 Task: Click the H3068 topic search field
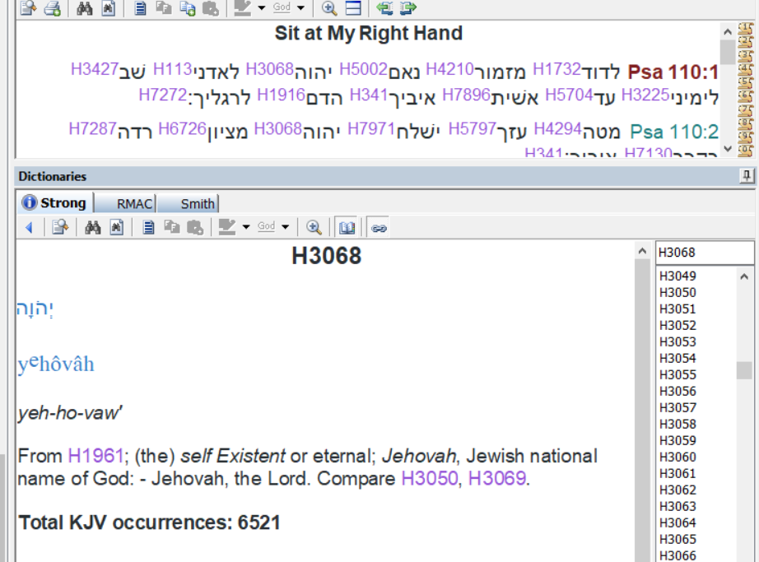click(704, 253)
